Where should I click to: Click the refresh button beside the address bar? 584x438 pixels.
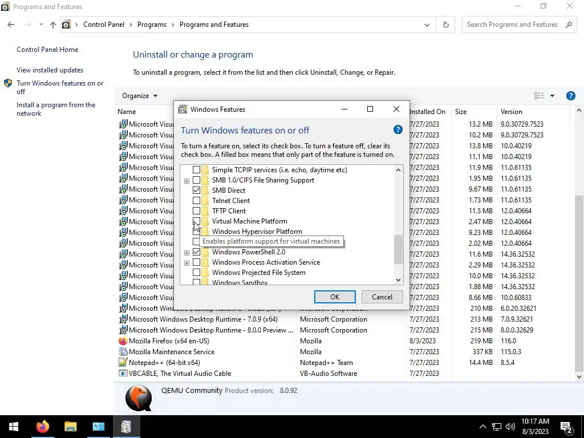tap(445, 25)
